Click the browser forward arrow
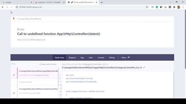This screenshot has height=104, width=186. (x=7, y=7)
